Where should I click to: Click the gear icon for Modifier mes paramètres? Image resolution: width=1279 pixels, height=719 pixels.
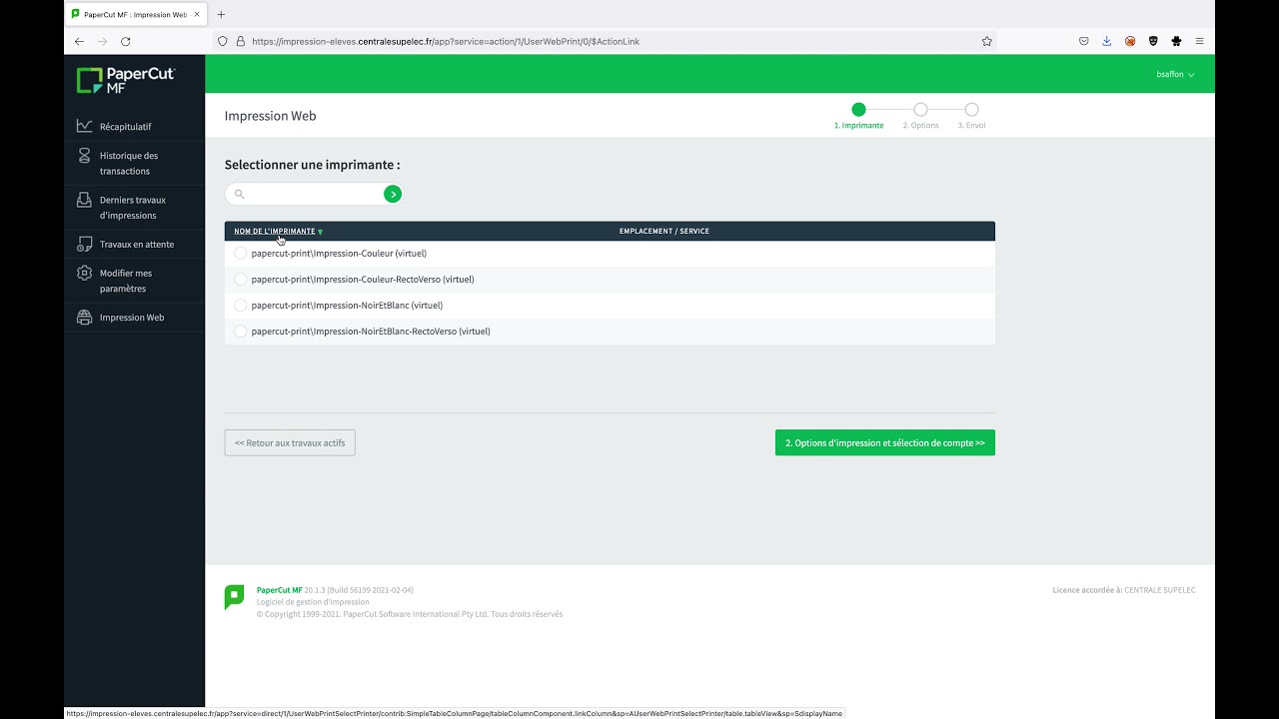click(84, 273)
